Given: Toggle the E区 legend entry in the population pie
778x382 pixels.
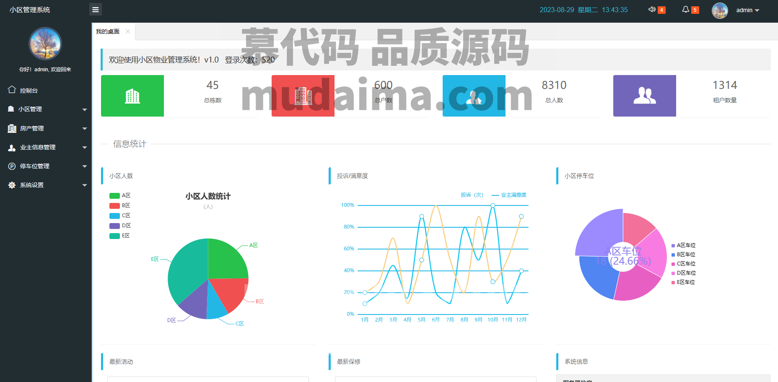Looking at the screenshot, I should 120,236.
